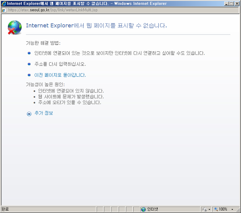Image resolution: width=241 pixels, height=213 pixels.
Task: Click the 이전 페이지로 돌아갑니다 link
Action: pos(60,75)
